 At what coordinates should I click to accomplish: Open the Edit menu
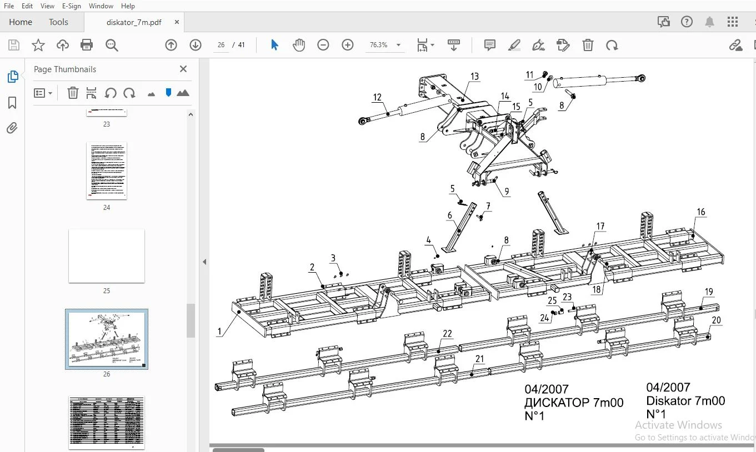click(27, 6)
